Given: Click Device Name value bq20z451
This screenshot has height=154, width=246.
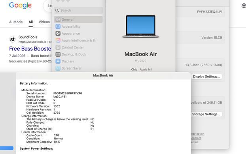Looking at the screenshot, I should (x=60, y=96).
